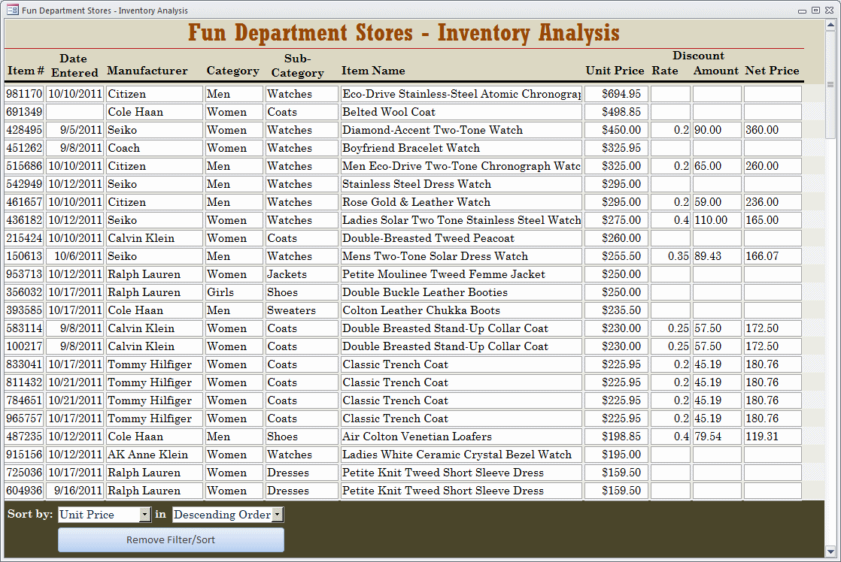Select Item # cell 833041

(x=24, y=364)
